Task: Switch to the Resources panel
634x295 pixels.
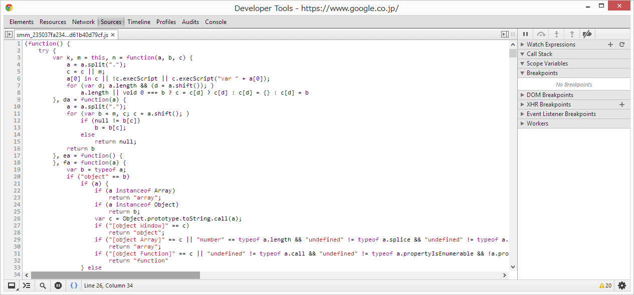Action: tap(53, 22)
